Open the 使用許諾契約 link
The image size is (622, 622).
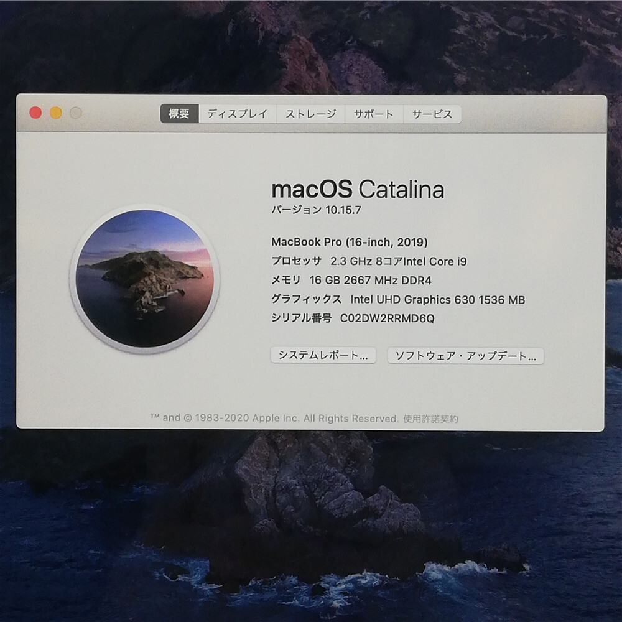click(x=431, y=419)
